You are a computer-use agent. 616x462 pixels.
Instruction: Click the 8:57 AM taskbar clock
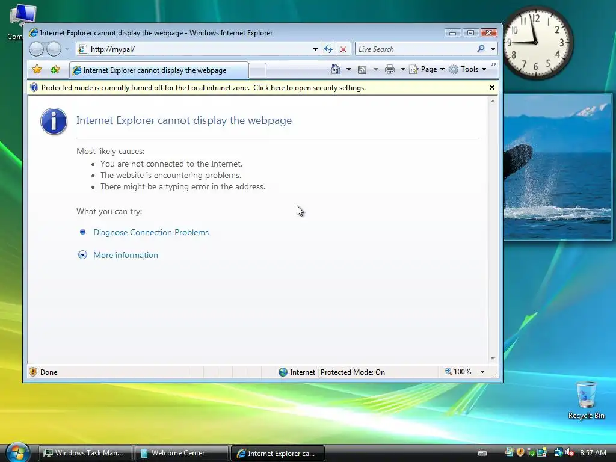point(593,452)
